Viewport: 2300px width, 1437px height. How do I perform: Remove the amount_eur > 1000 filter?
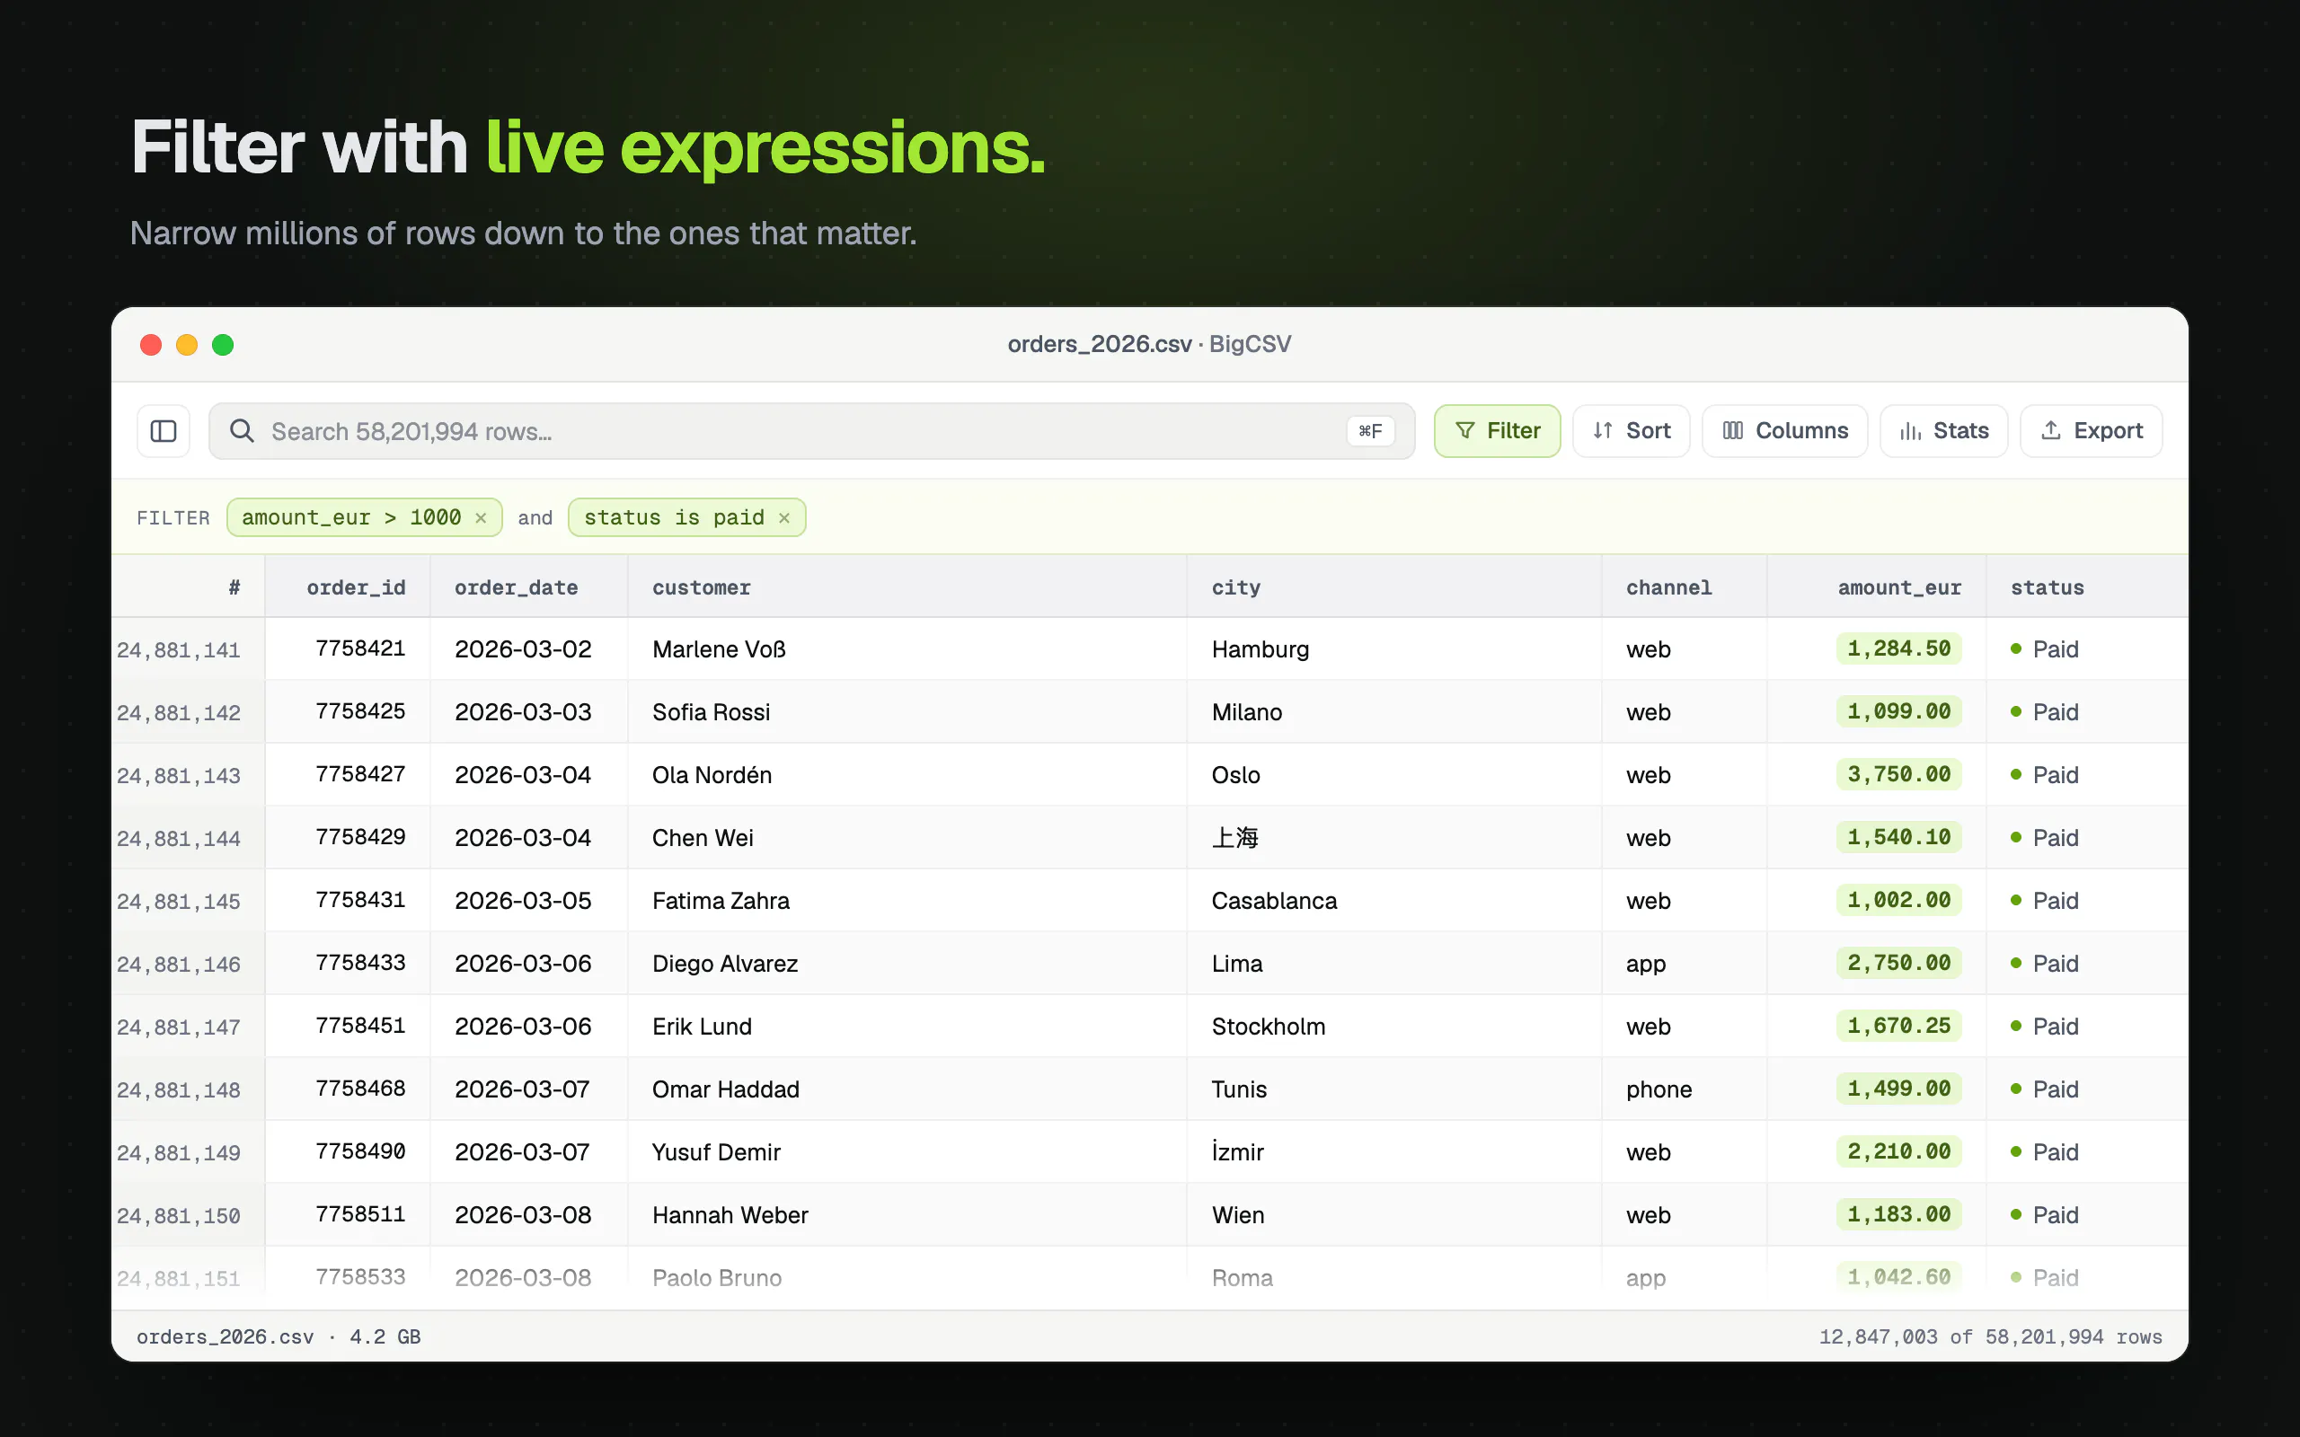(x=481, y=518)
